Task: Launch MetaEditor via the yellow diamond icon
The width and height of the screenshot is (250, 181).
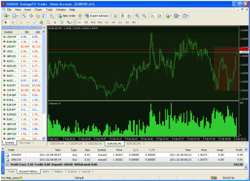Action: (x=80, y=16)
